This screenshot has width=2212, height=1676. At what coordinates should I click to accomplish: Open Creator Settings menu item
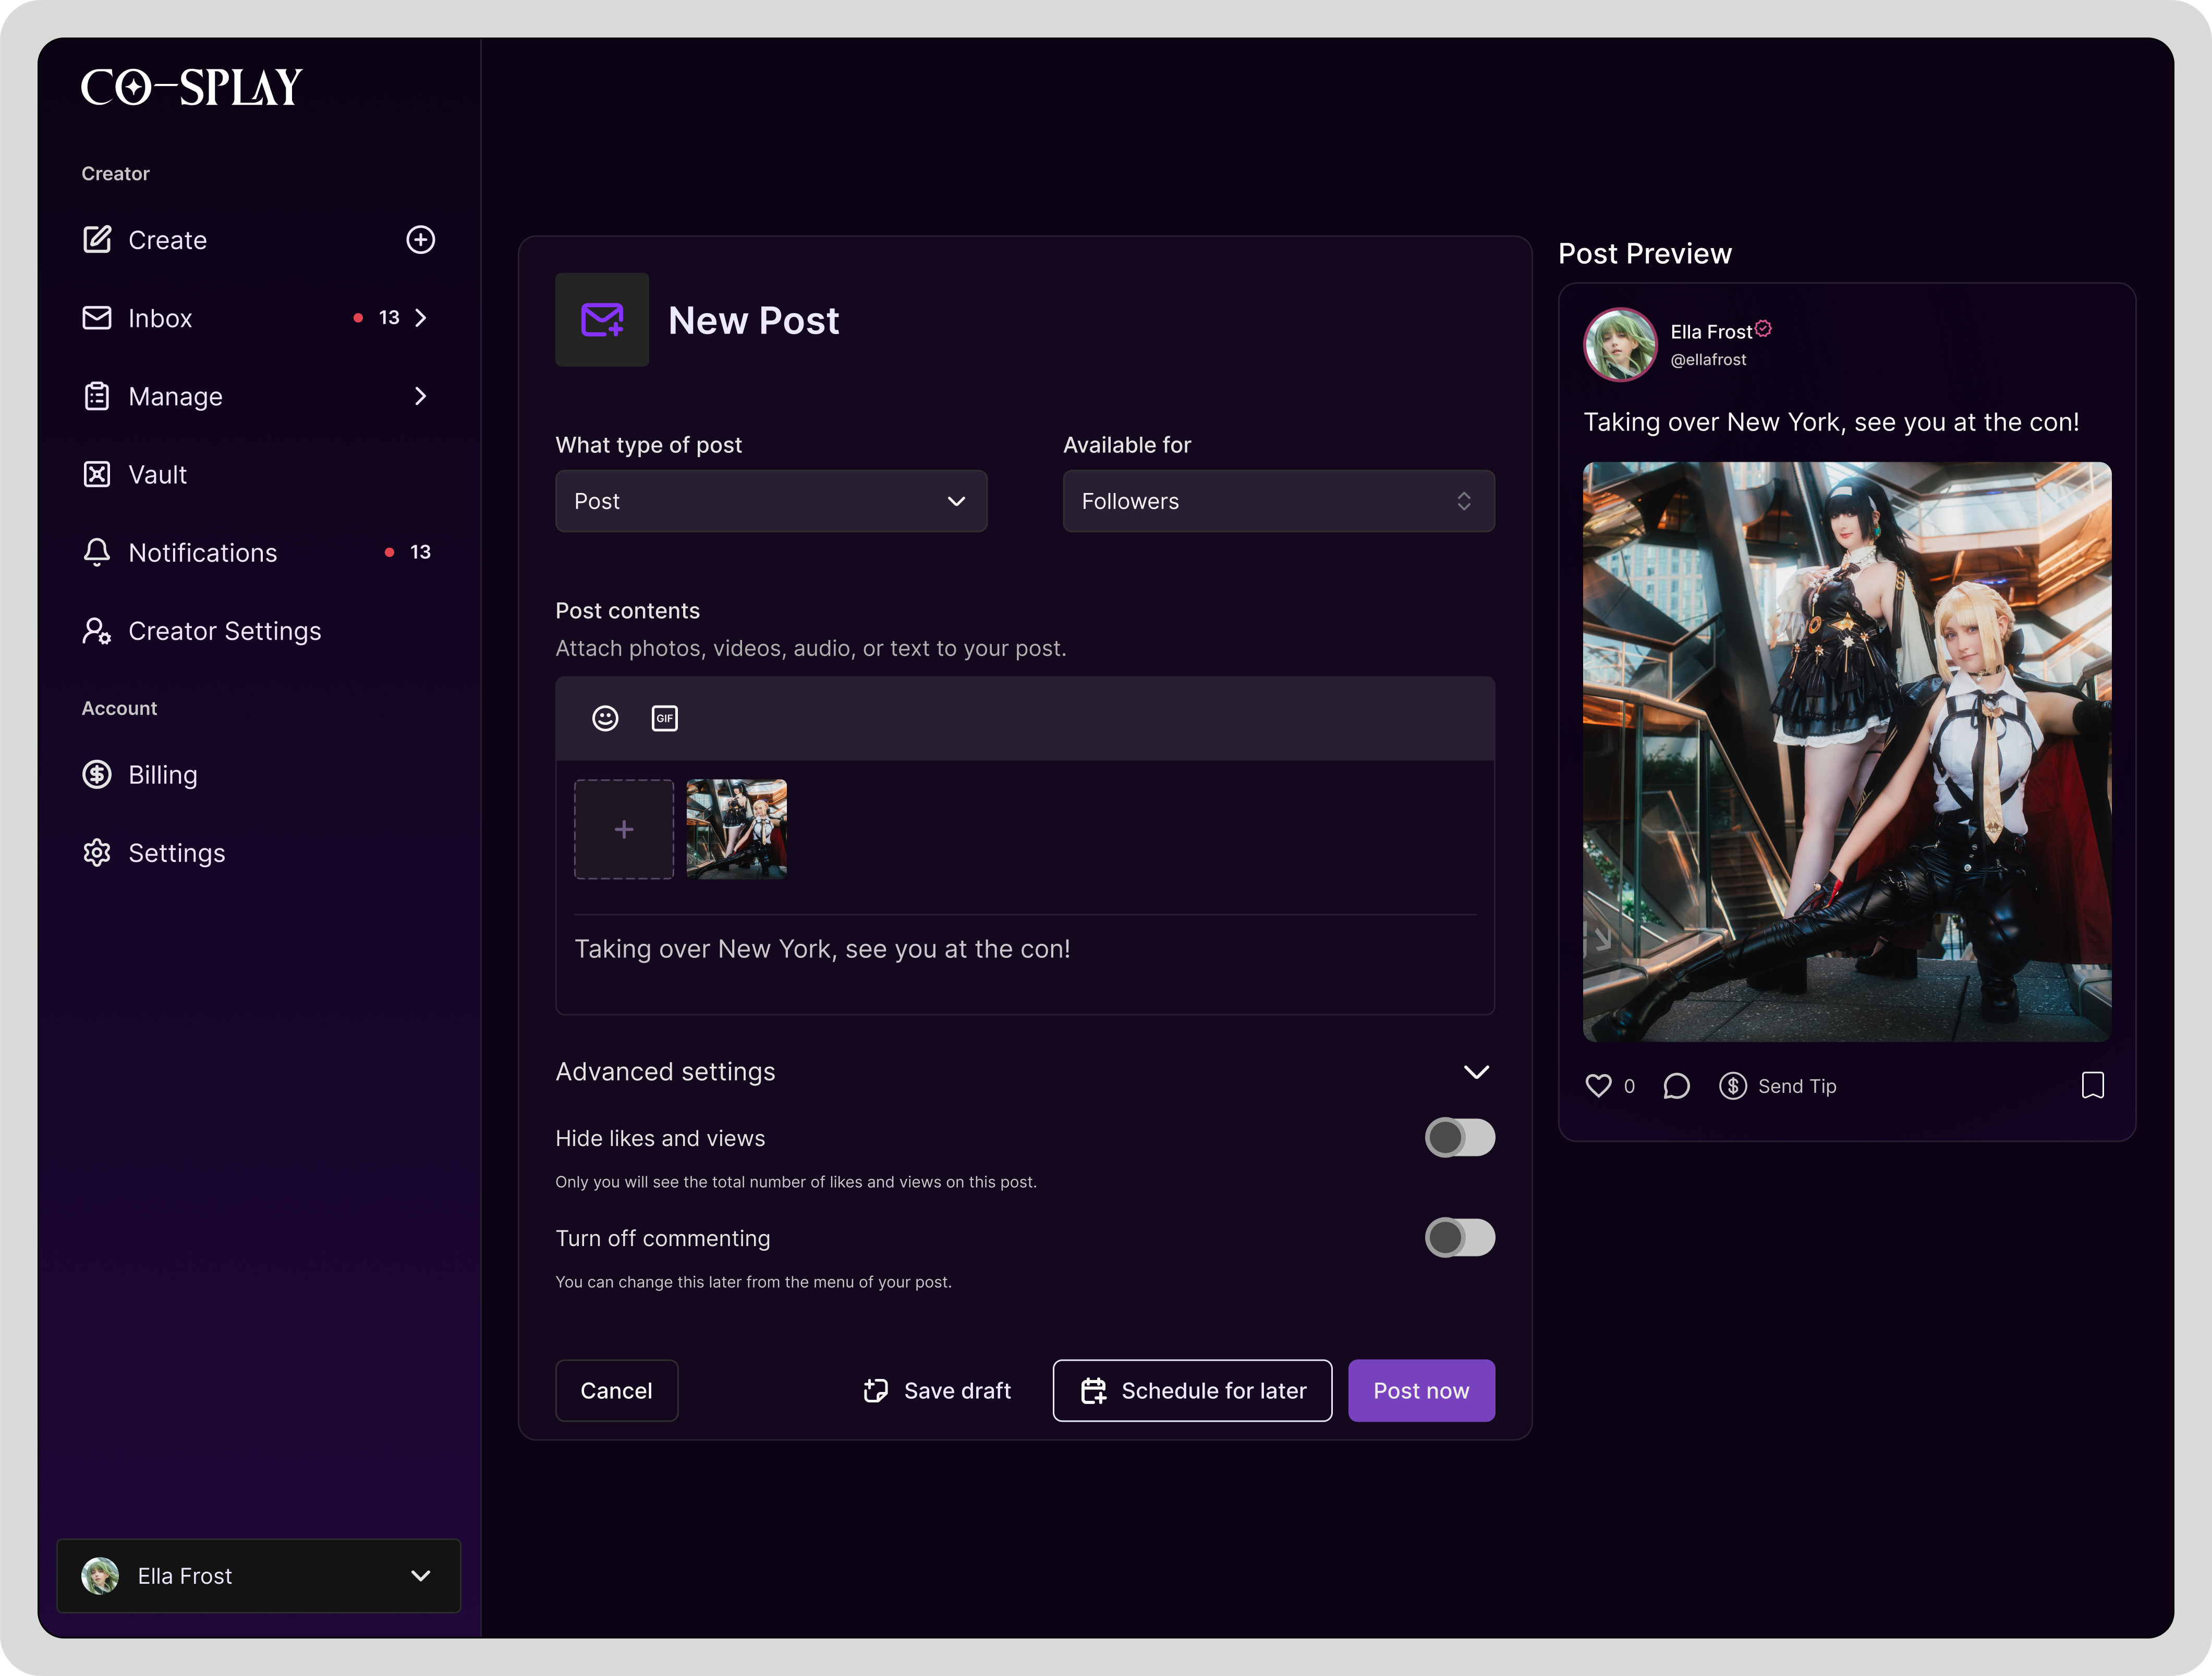[224, 631]
